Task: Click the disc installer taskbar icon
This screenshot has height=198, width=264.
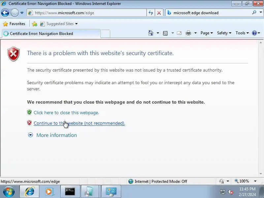Action: point(90,191)
